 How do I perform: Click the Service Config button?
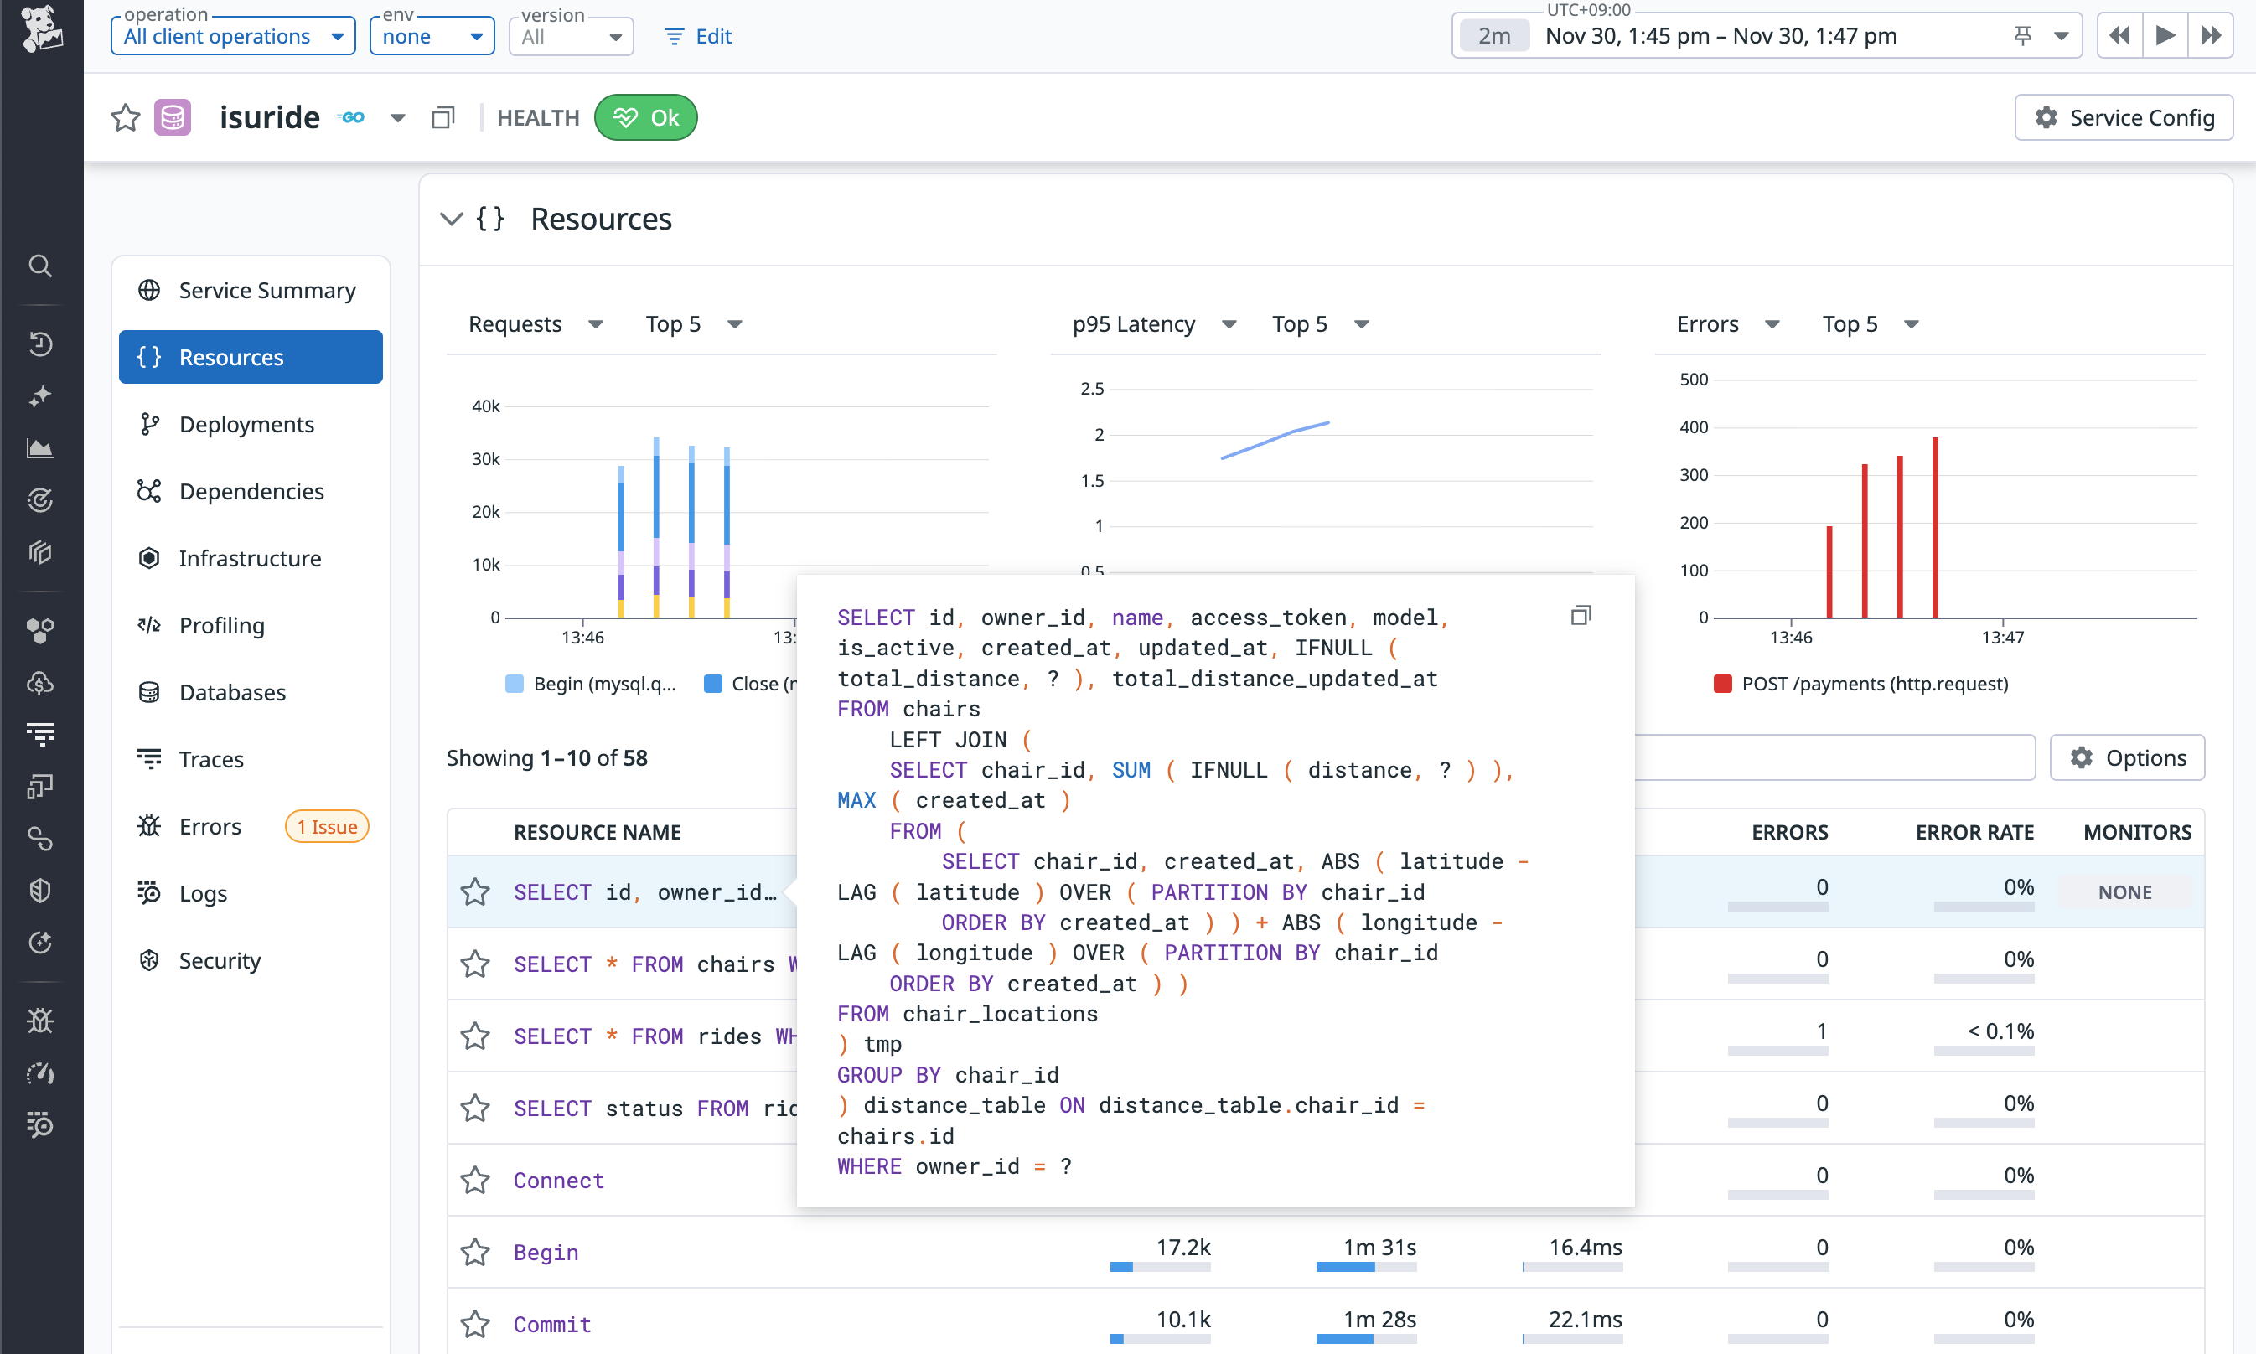coord(2124,117)
